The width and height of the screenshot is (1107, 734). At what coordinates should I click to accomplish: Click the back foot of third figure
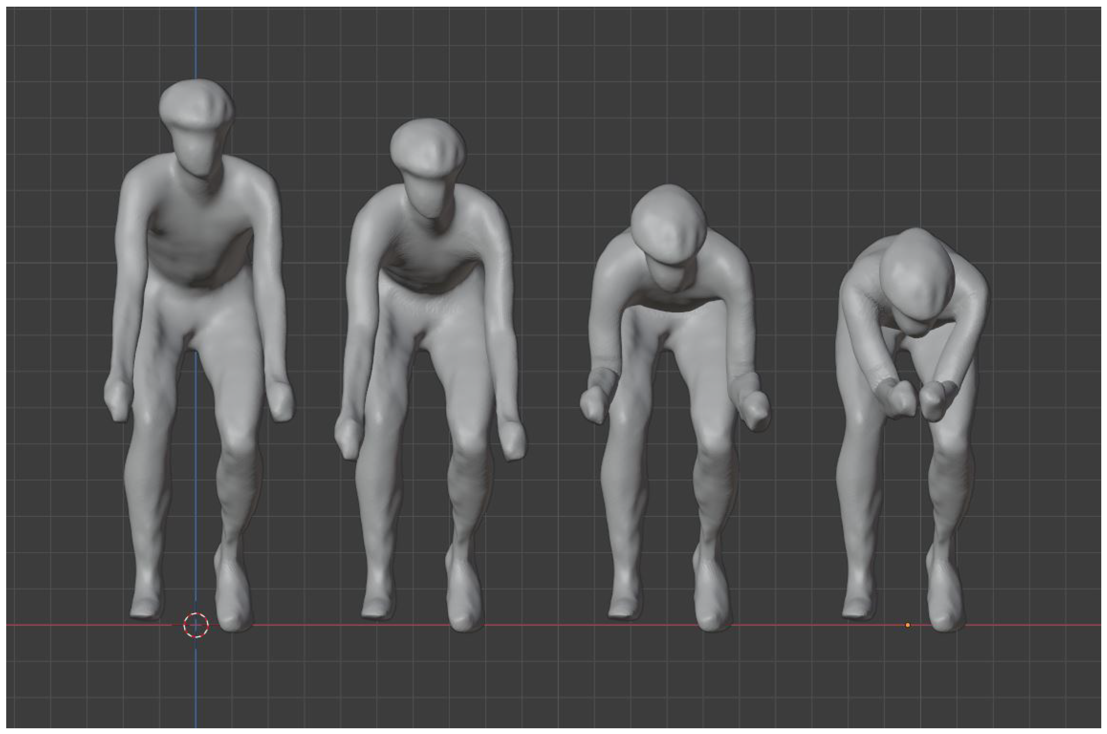pos(623,608)
